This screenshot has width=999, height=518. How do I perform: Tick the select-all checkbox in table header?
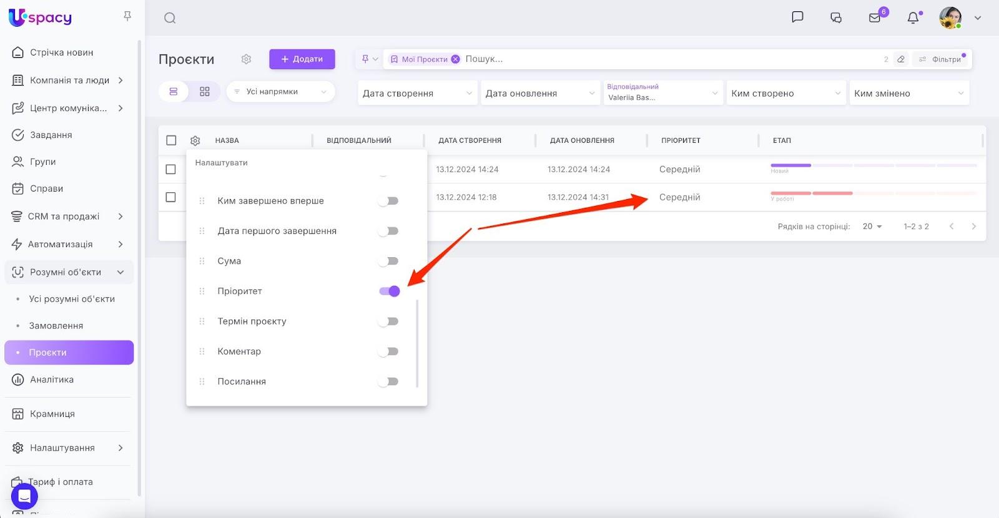(x=171, y=140)
